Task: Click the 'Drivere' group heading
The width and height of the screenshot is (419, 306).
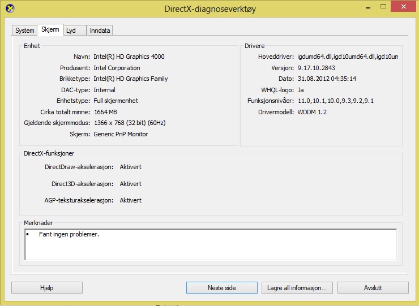Action: pos(255,46)
